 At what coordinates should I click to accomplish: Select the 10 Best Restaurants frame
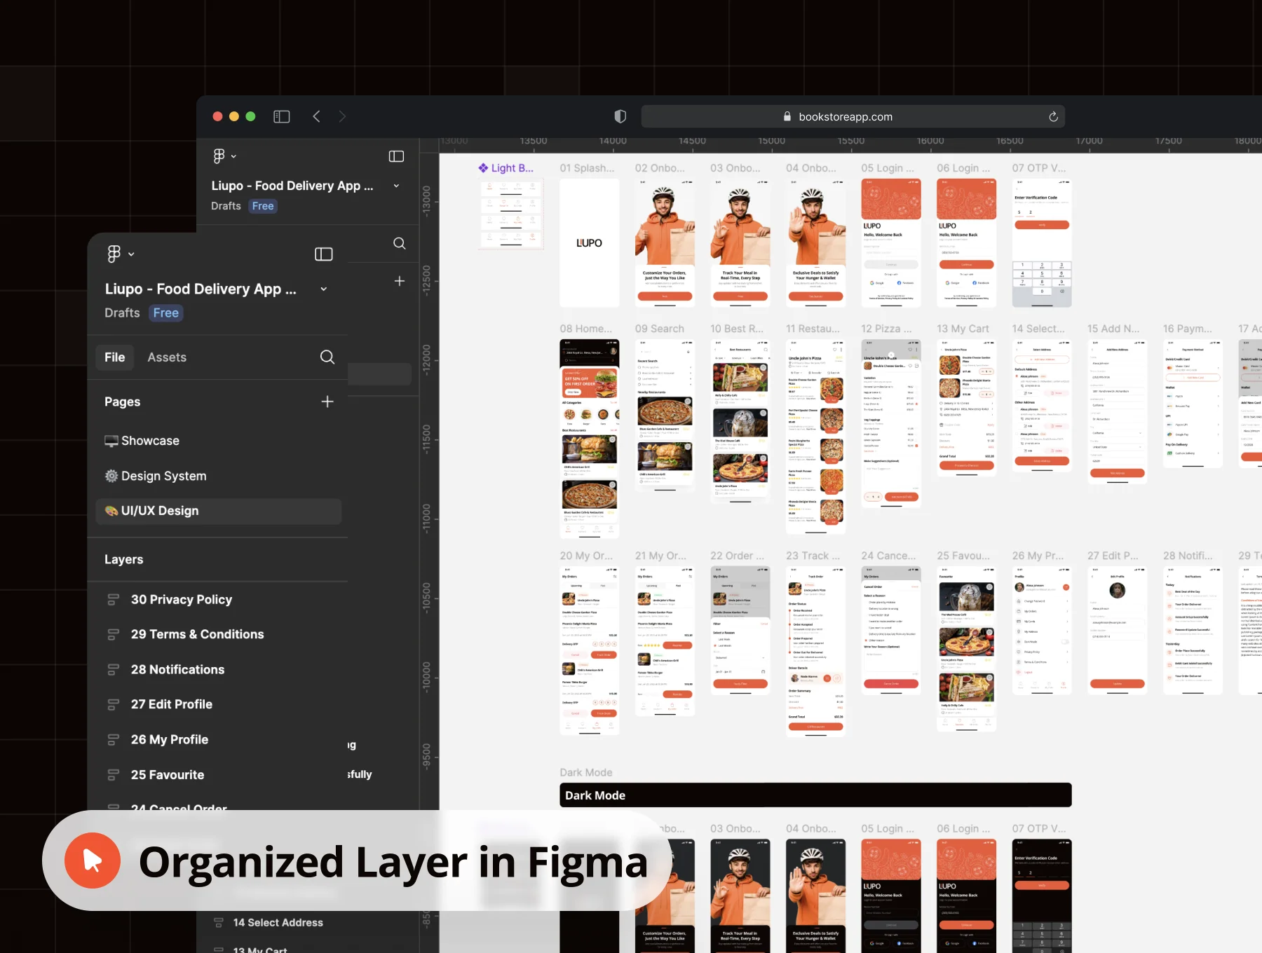(740, 421)
